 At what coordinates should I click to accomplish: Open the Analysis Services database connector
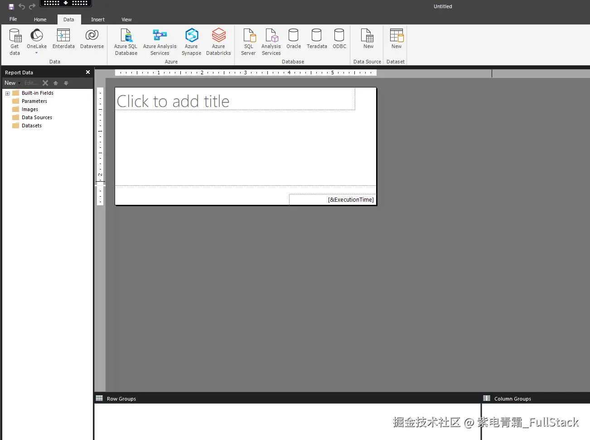[271, 42]
